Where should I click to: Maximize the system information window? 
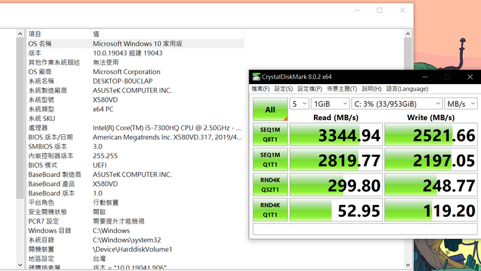(379, 10)
